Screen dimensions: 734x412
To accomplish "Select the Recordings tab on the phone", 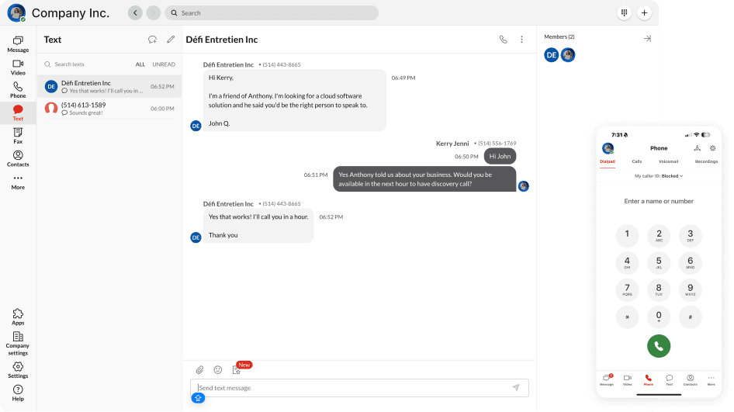I will 706,161.
